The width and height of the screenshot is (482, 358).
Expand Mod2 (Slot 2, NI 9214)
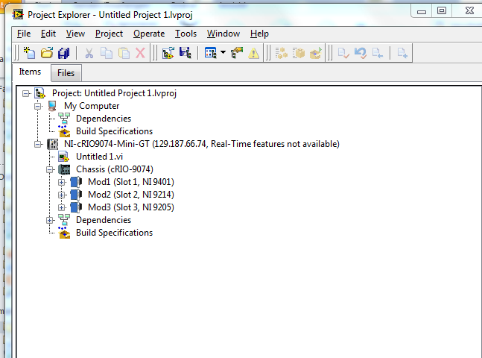click(62, 195)
